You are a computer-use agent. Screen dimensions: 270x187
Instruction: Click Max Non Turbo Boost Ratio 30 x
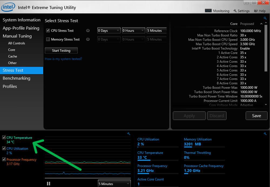(243, 35)
